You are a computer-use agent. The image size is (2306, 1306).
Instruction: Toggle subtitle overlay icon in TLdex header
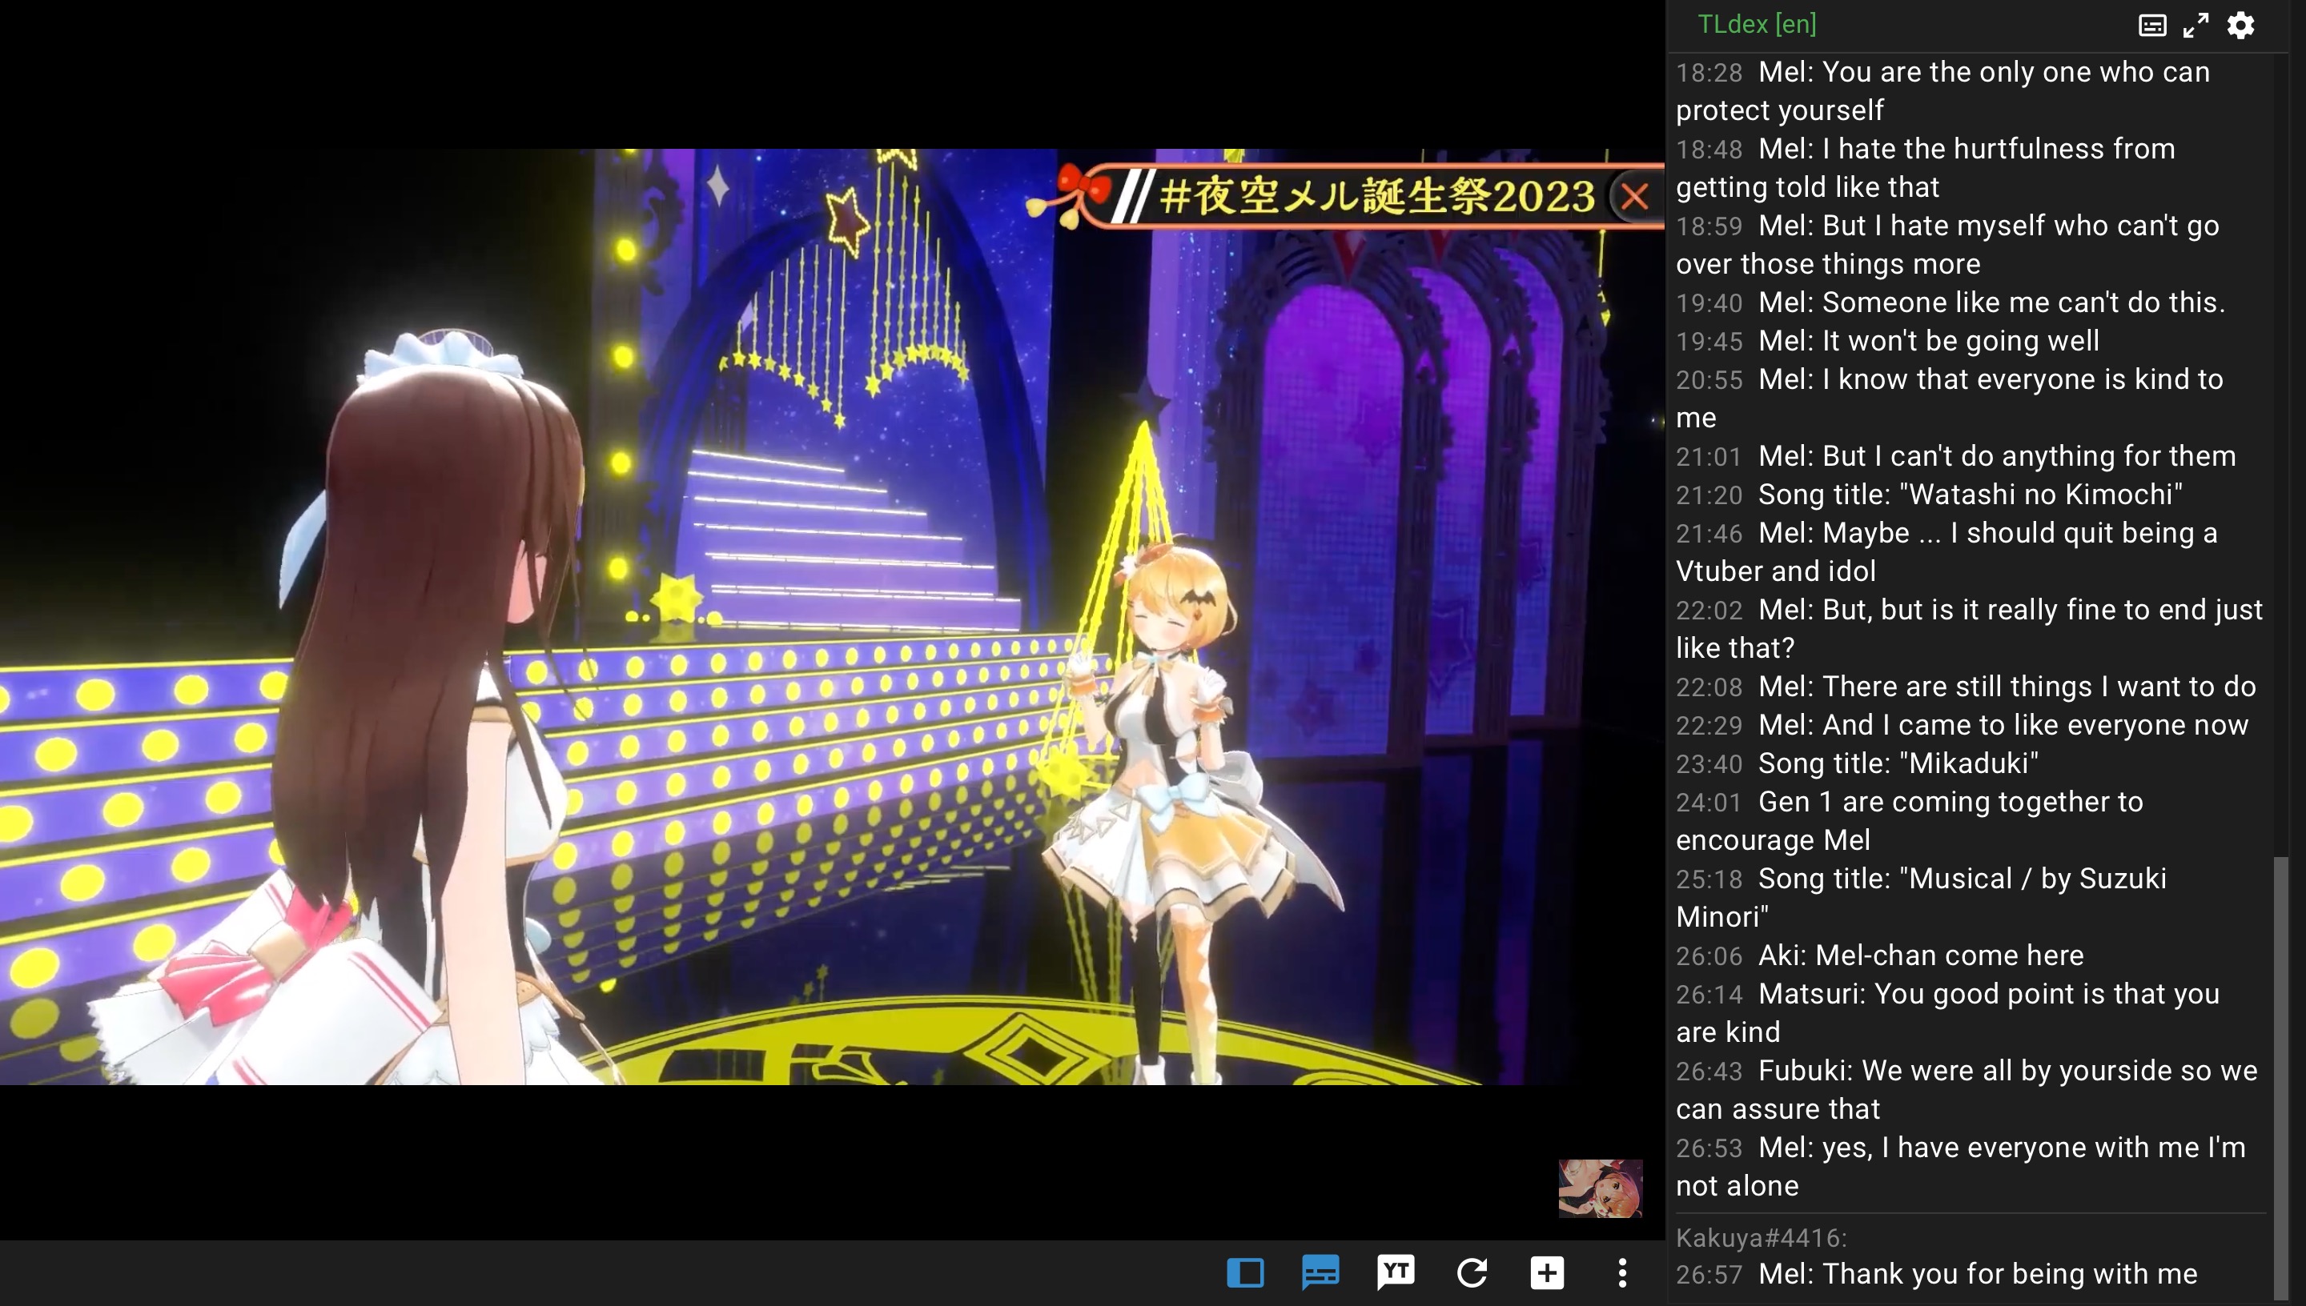pos(2151,25)
